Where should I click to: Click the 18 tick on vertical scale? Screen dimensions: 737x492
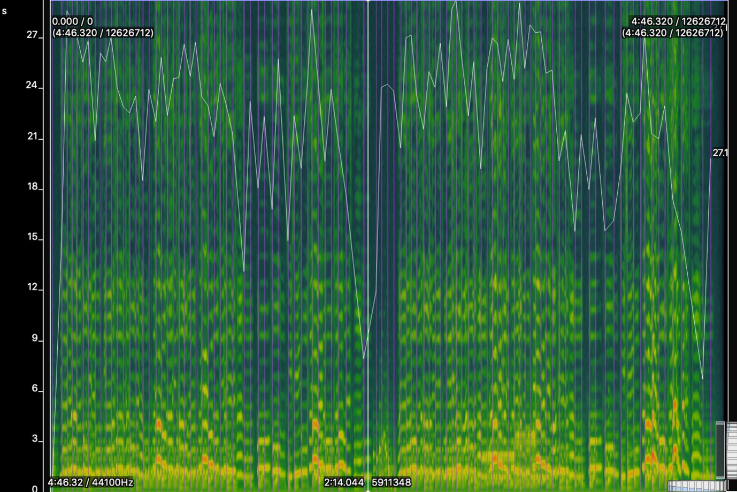pyautogui.click(x=32, y=186)
